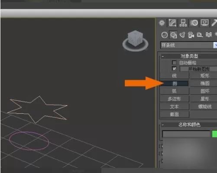Open the Utilities hammer tab
Image resolution: width=217 pixels, height=173 pixels.
click(214, 23)
